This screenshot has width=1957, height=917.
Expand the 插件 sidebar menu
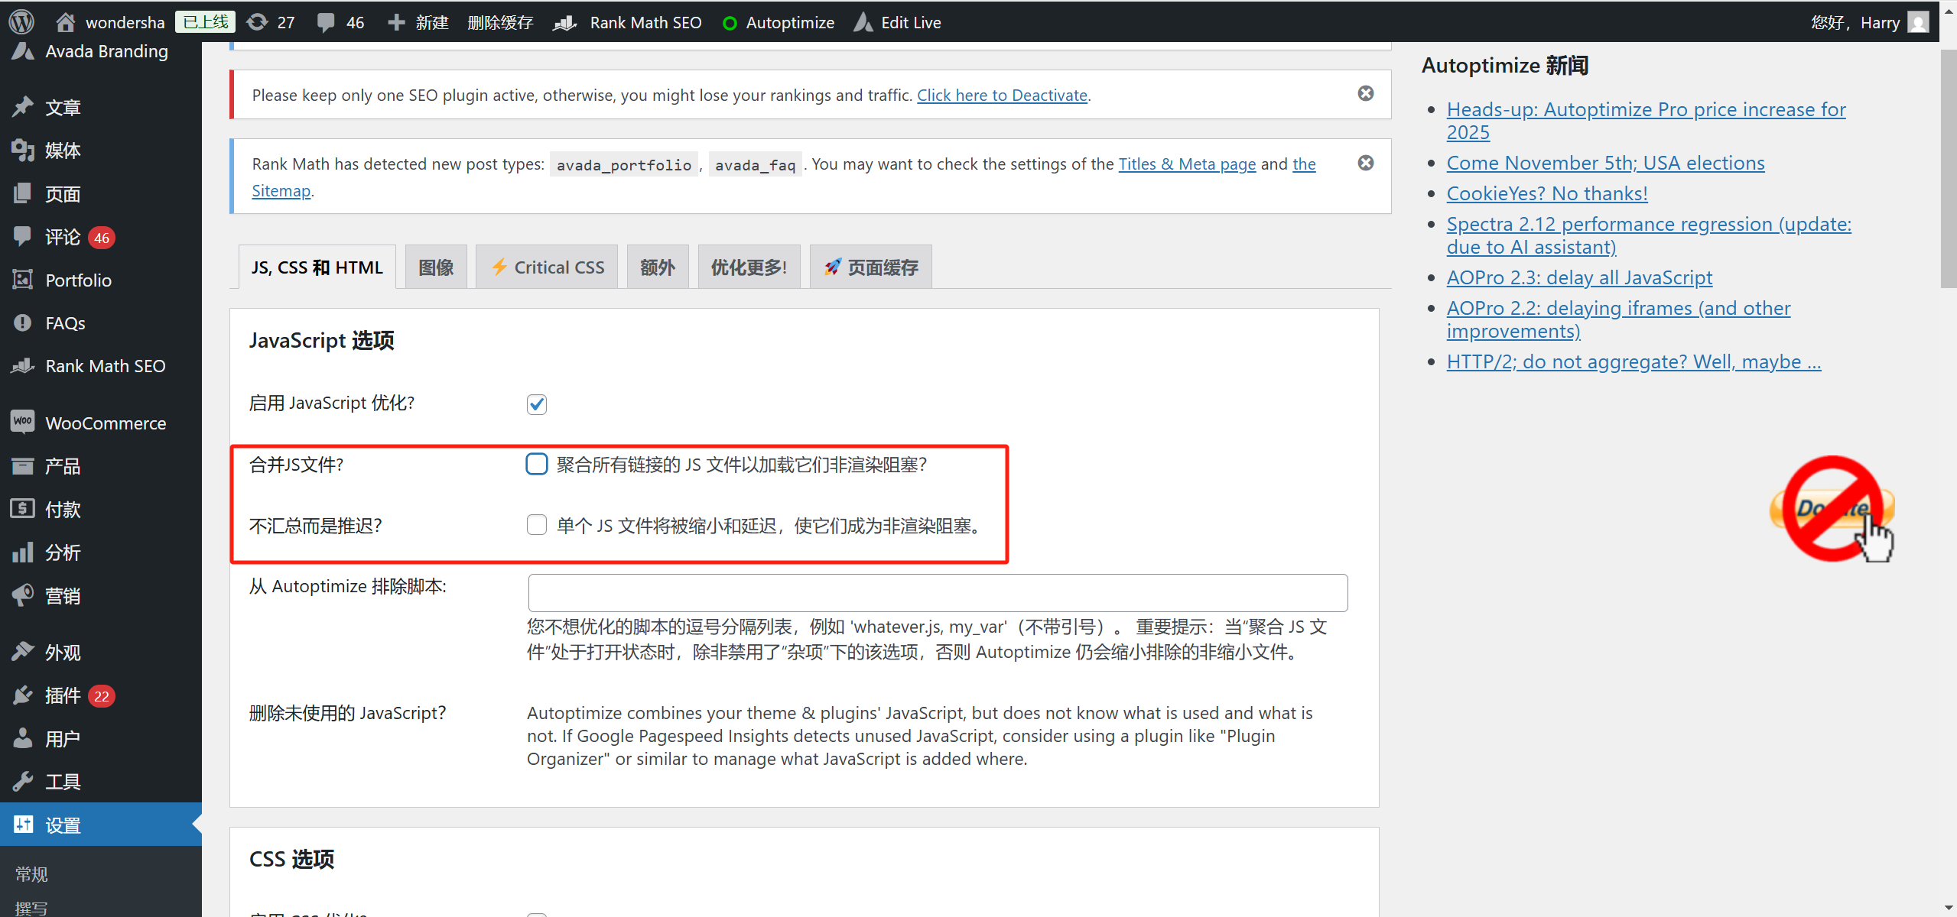[61, 695]
